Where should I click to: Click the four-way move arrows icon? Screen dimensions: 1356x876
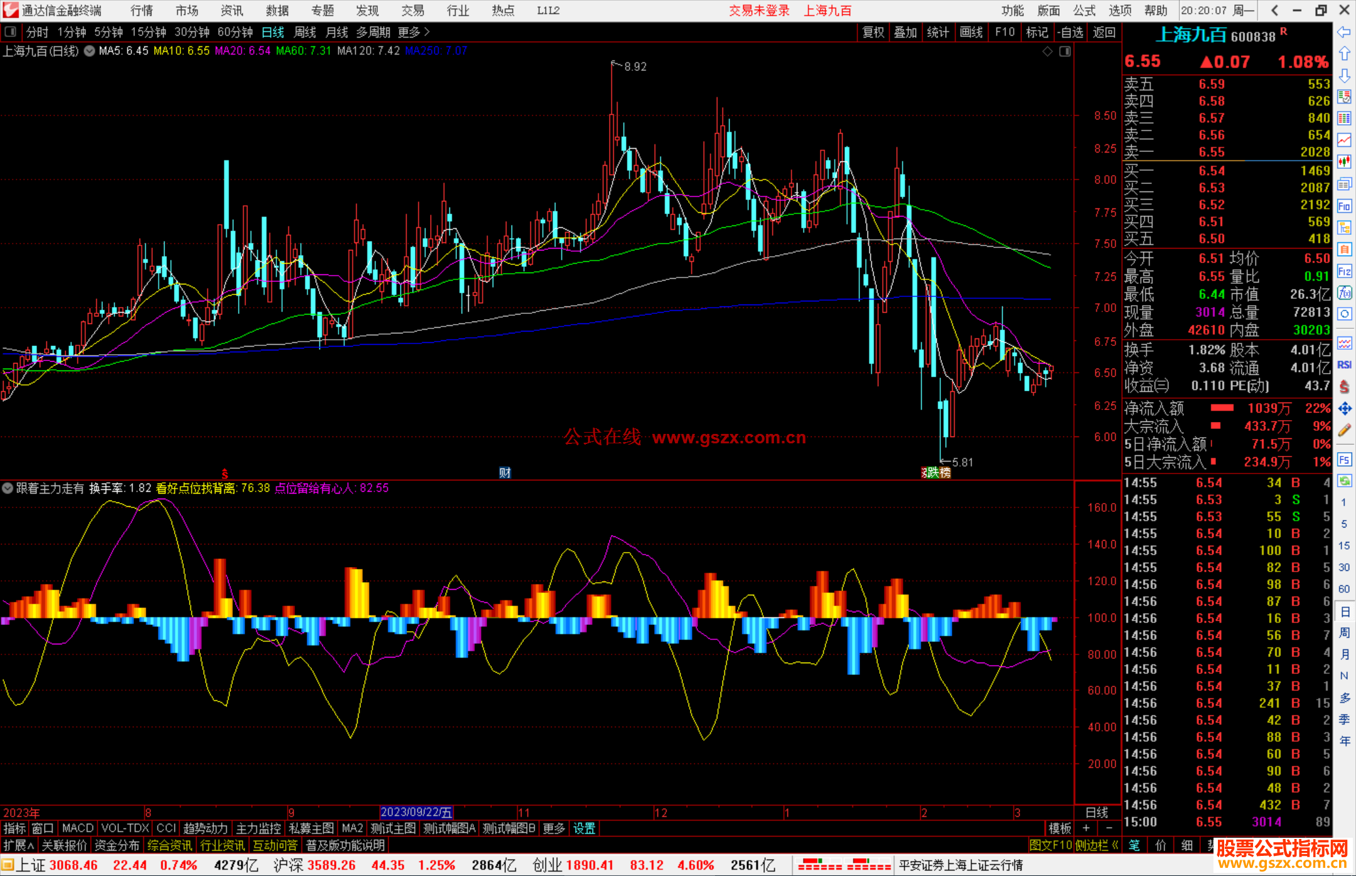point(1344,409)
